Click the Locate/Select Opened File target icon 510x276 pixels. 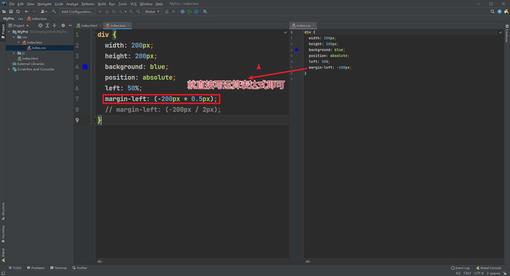(40, 25)
